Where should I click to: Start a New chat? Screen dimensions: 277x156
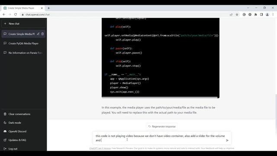click(x=23, y=23)
